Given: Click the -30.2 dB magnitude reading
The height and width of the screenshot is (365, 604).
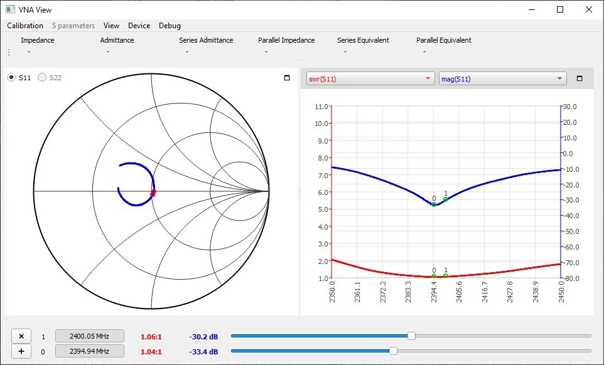Looking at the screenshot, I should (x=203, y=337).
